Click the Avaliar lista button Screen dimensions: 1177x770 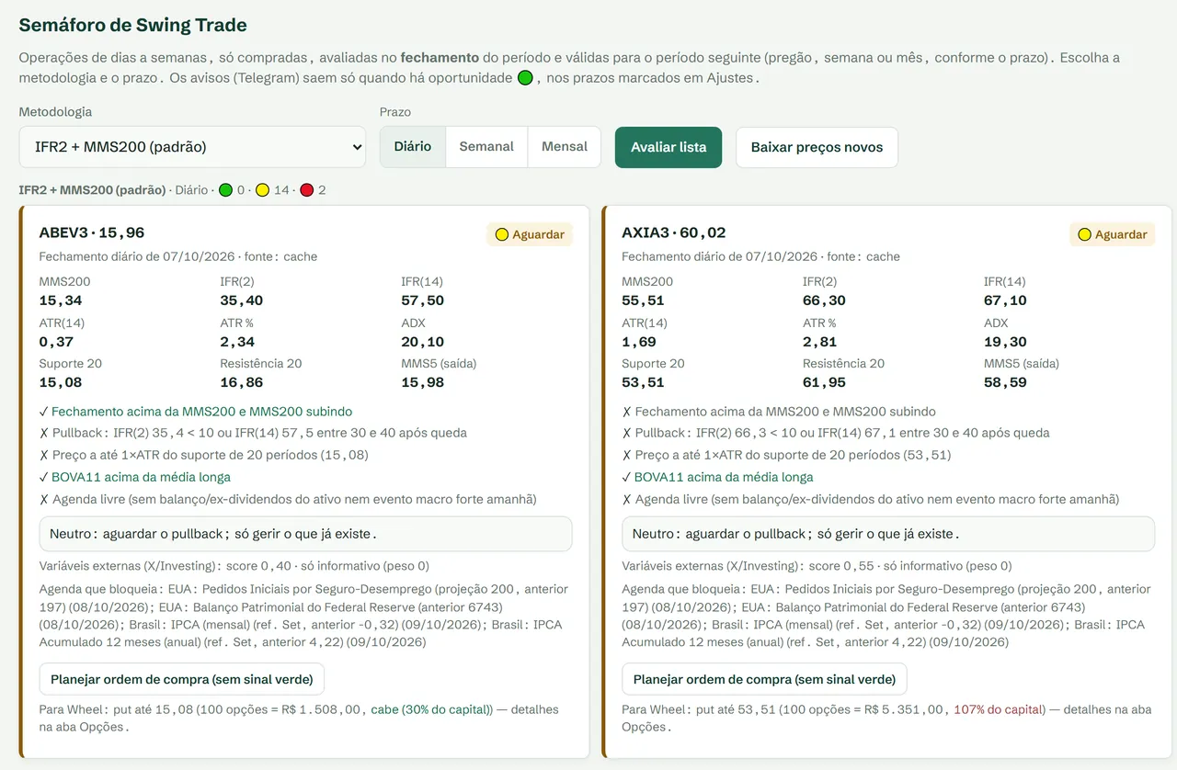coord(668,147)
